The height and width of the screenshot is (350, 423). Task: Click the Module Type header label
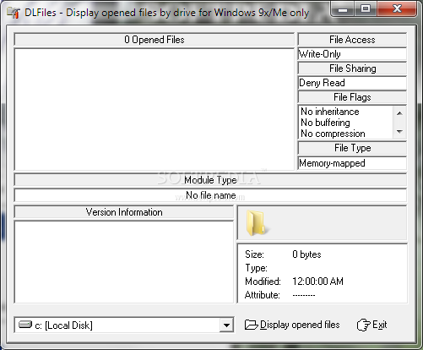pyautogui.click(x=210, y=180)
